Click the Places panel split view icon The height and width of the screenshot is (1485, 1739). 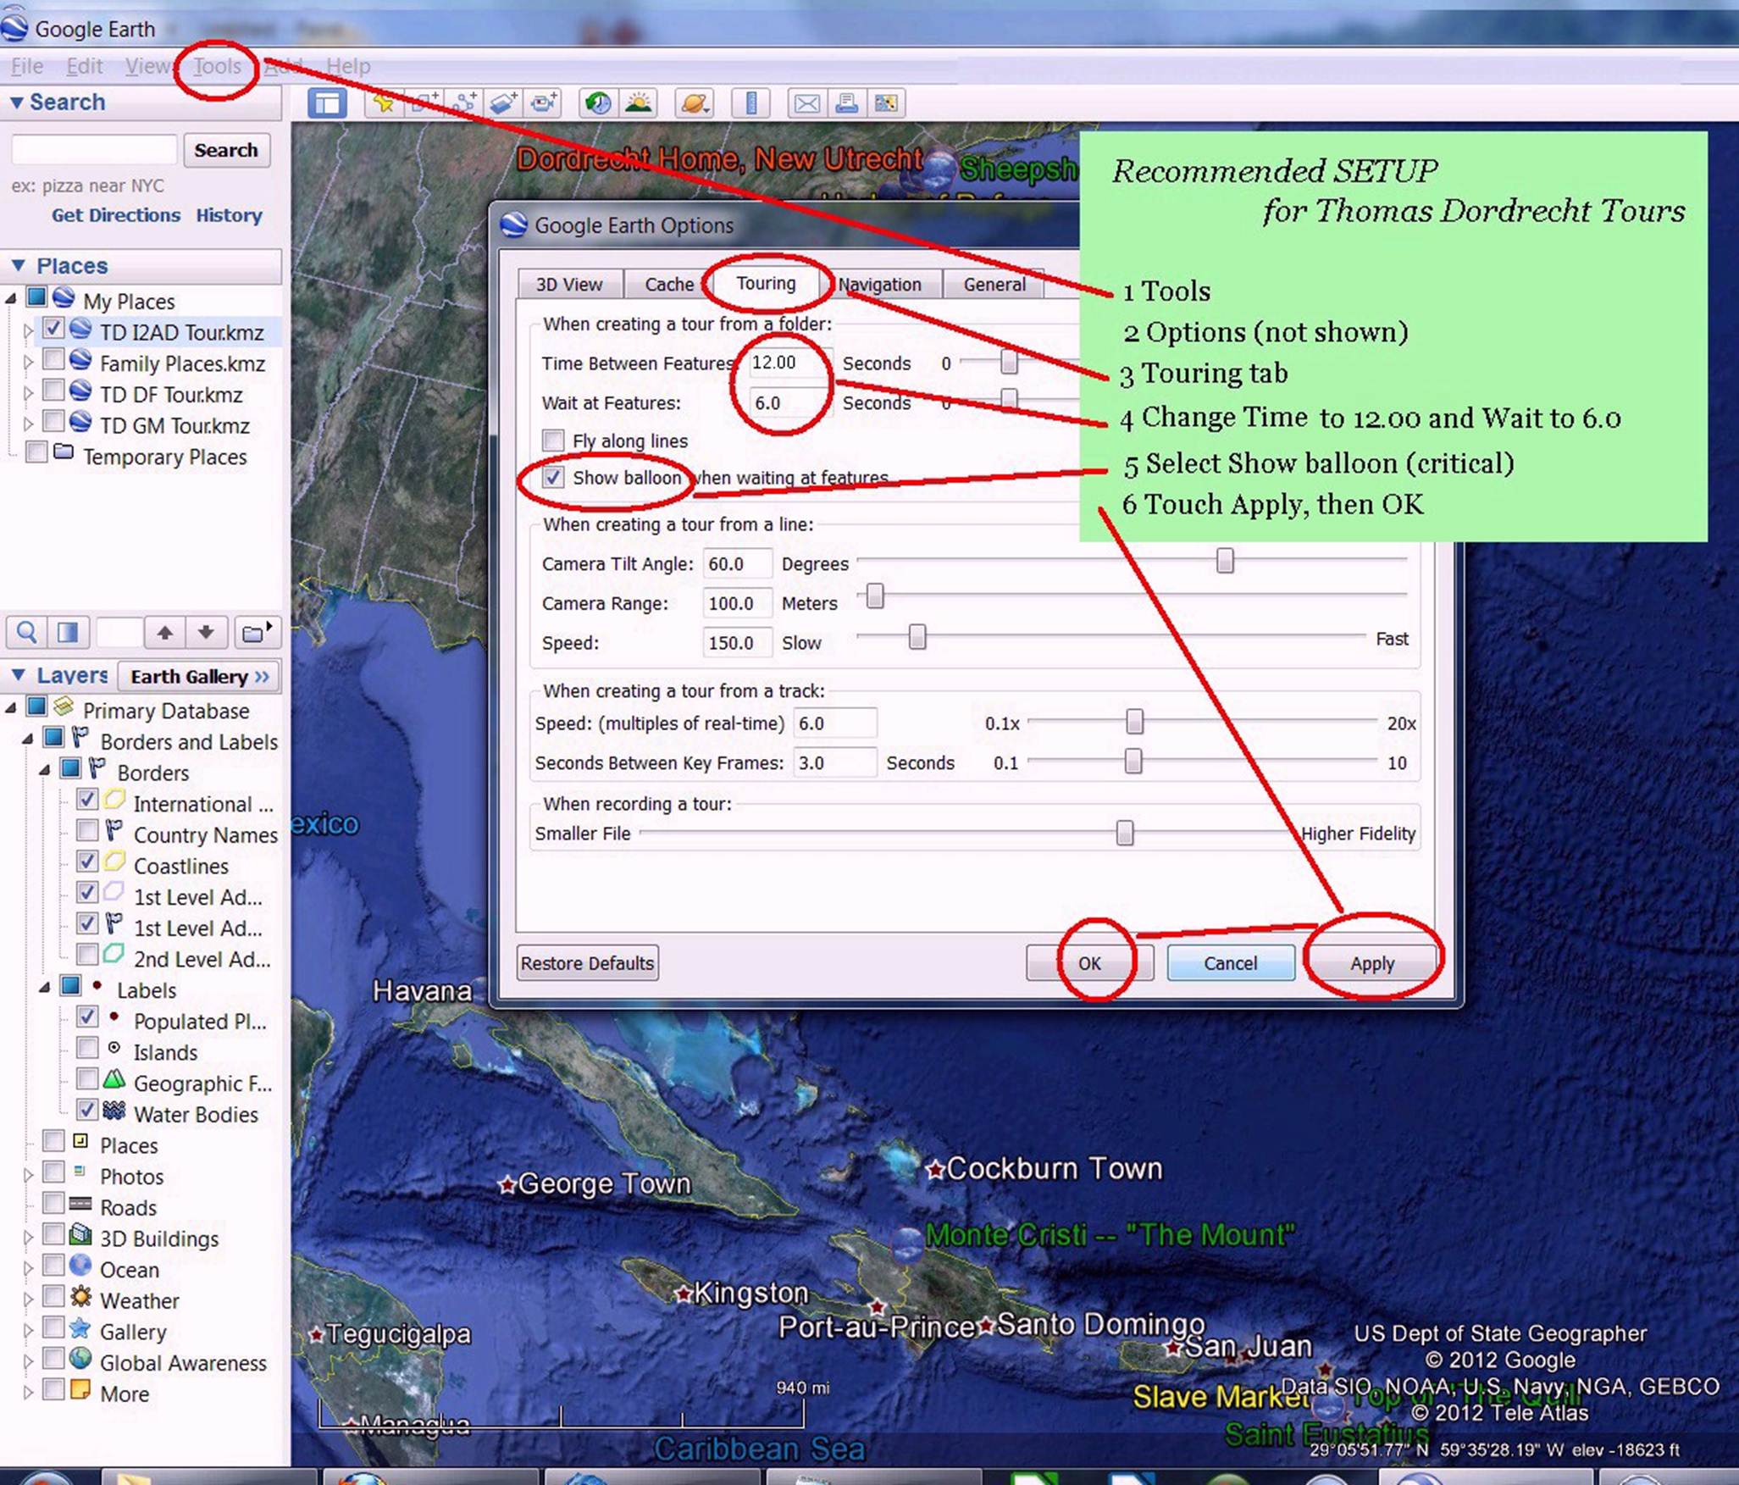pos(67,632)
